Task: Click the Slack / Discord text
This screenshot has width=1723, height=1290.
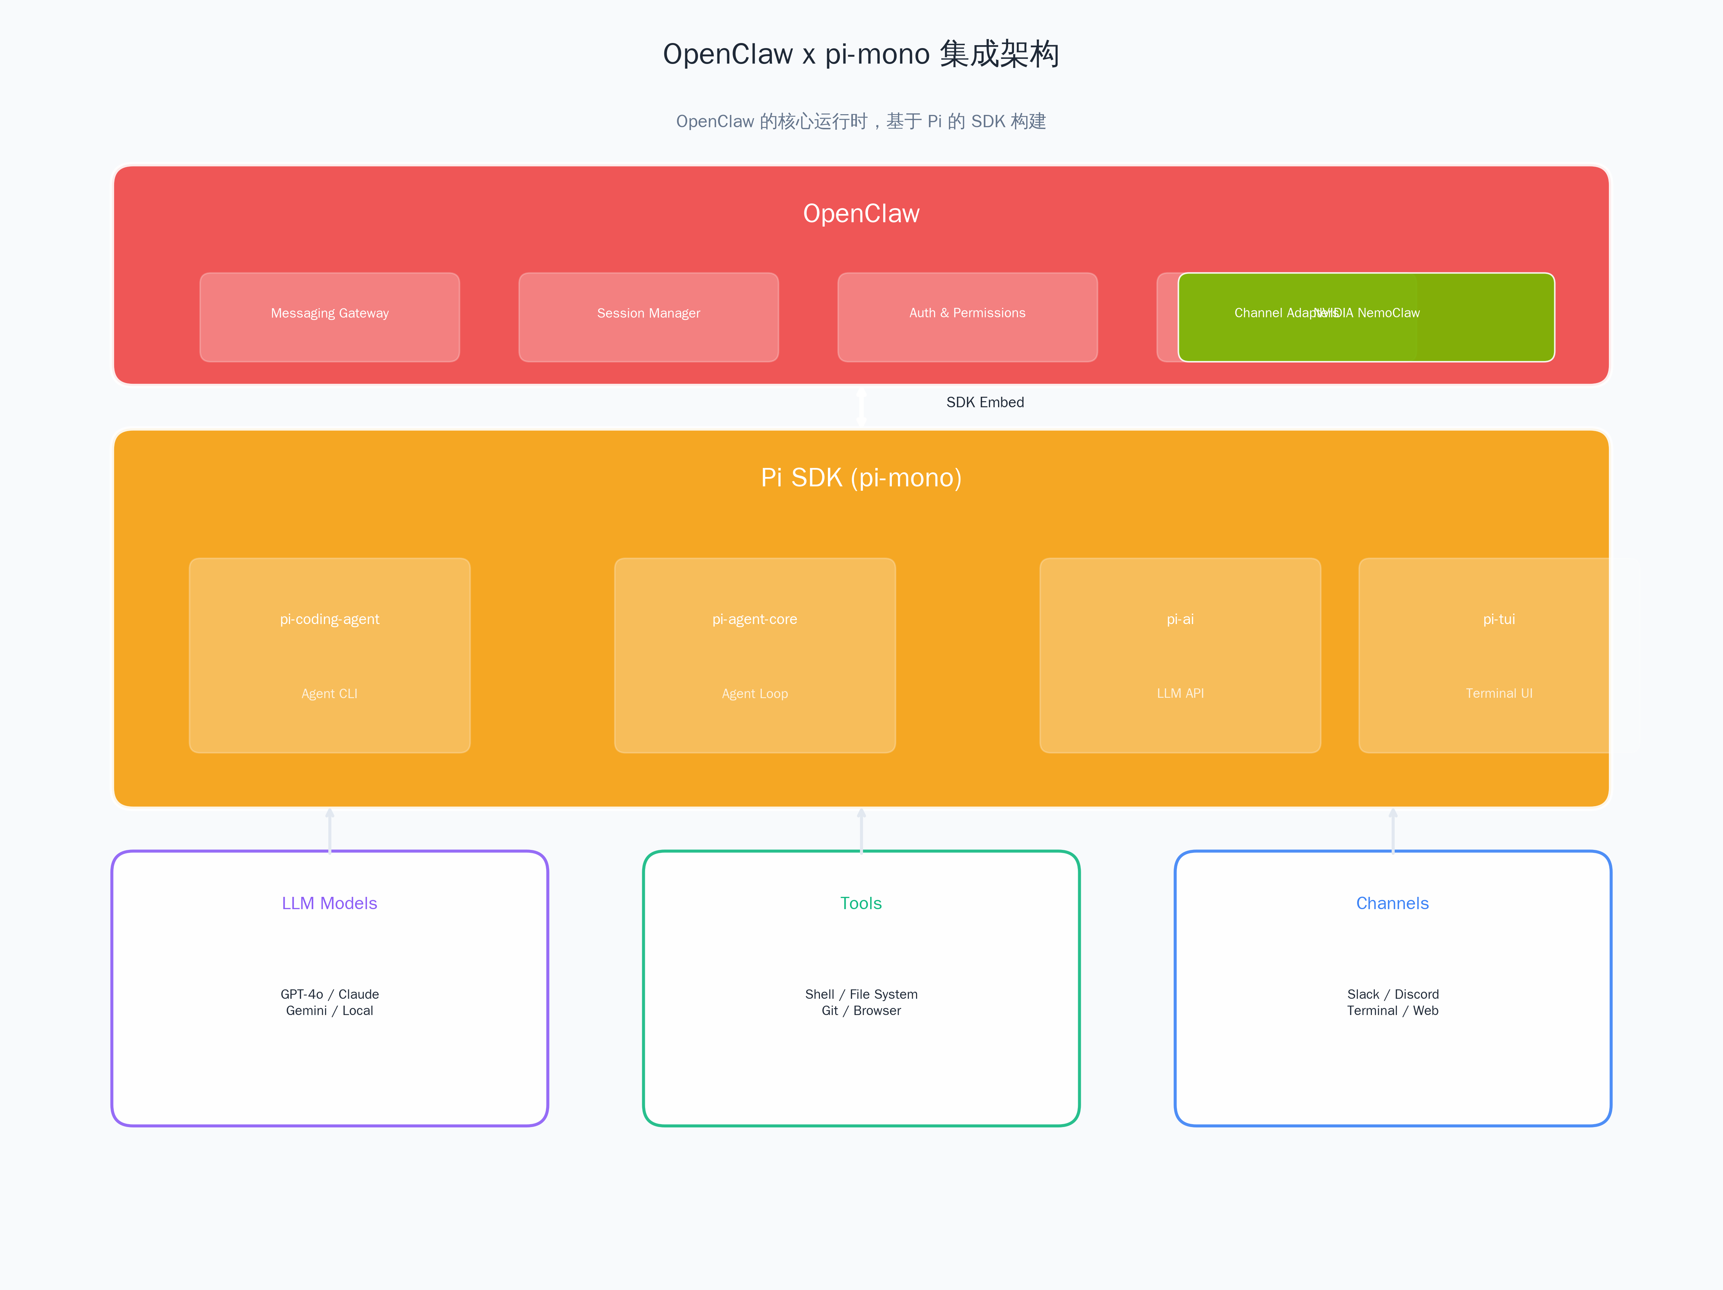Action: [x=1393, y=995]
